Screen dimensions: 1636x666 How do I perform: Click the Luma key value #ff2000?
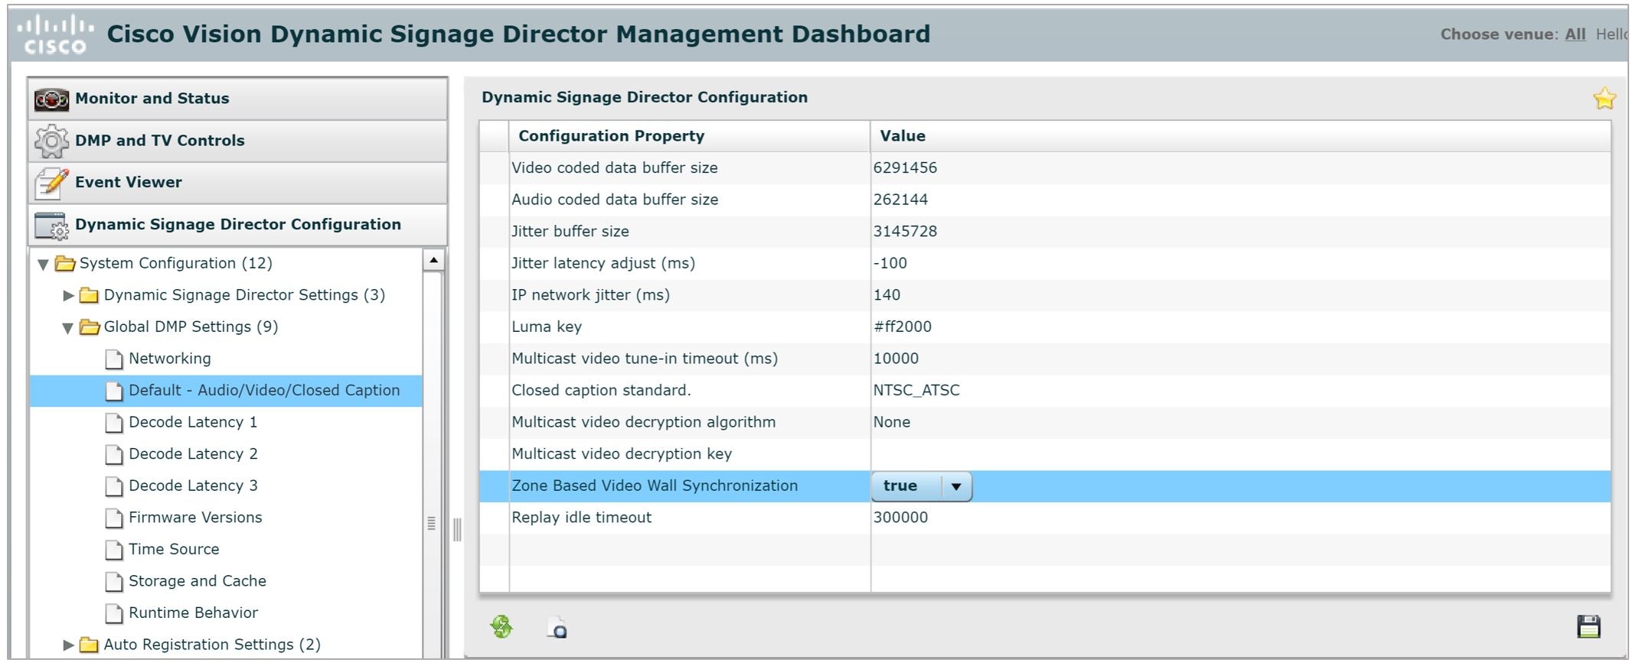coord(903,327)
